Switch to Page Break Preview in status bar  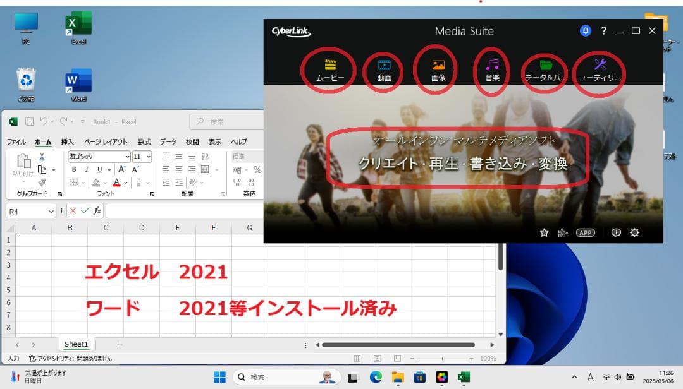pos(397,359)
